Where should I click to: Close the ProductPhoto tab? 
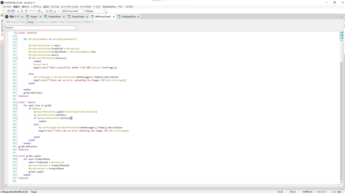tap(64, 17)
